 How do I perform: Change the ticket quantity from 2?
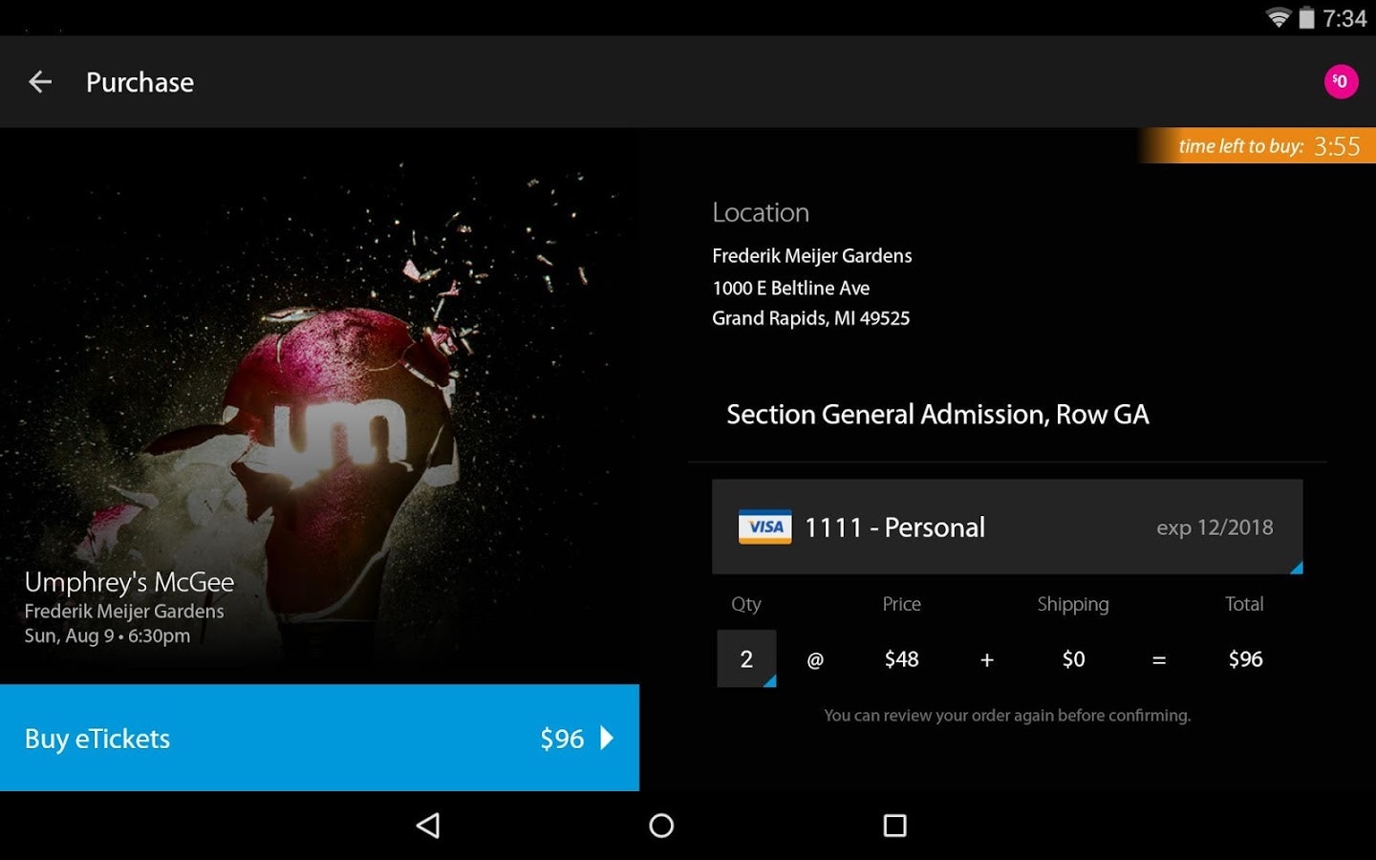point(746,658)
